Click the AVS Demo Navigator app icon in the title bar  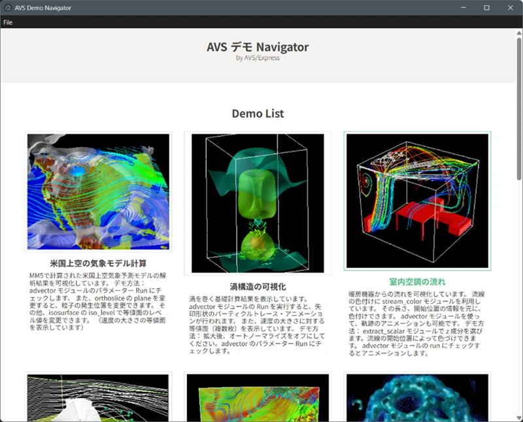pyautogui.click(x=8, y=8)
